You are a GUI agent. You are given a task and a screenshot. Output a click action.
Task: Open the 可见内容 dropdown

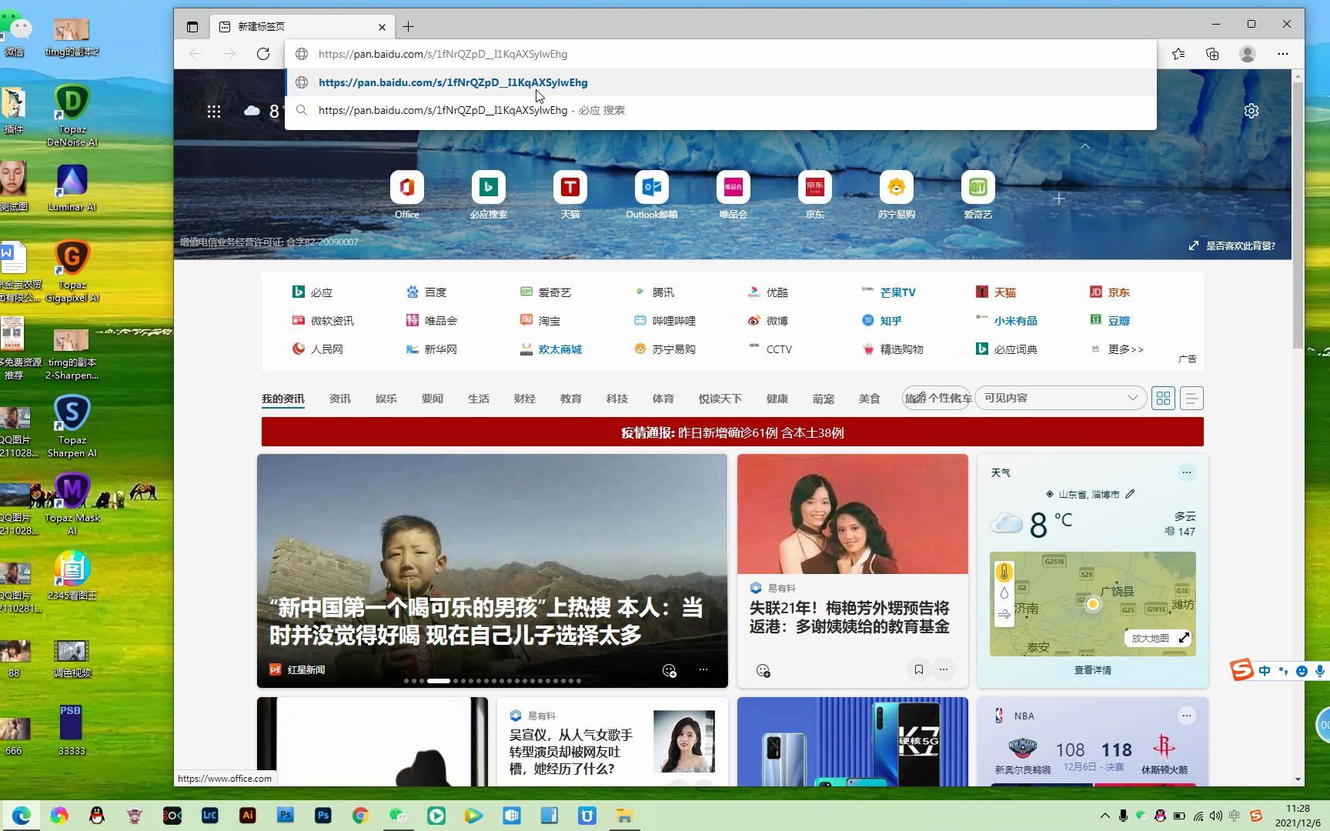pos(1060,398)
